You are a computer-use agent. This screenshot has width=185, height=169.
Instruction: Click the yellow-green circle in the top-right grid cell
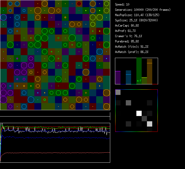[107, 3]
